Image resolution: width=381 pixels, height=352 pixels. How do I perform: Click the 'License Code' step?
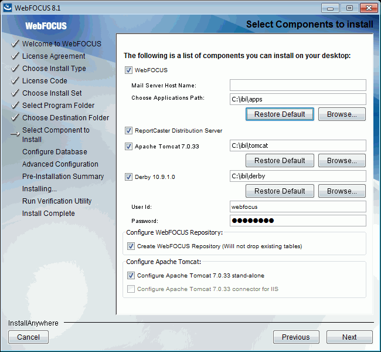click(45, 81)
